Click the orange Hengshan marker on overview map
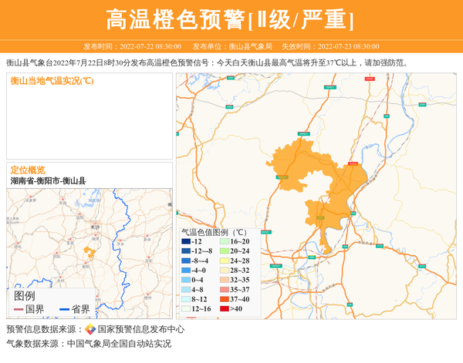The image size is (463, 363). [x=89, y=251]
